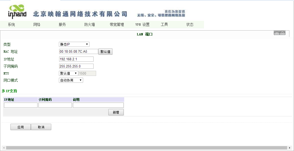Minimize the LAN port panel
Viewport: 294px width, 151px height.
click(277, 33)
